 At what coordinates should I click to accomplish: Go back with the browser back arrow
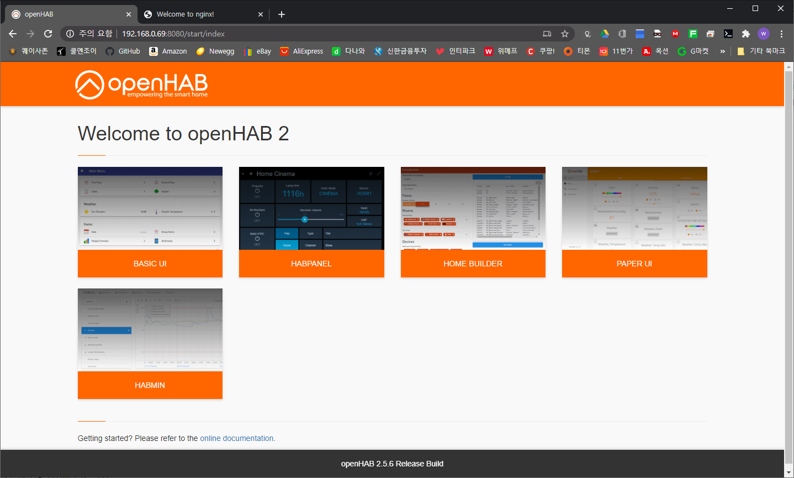(x=13, y=34)
